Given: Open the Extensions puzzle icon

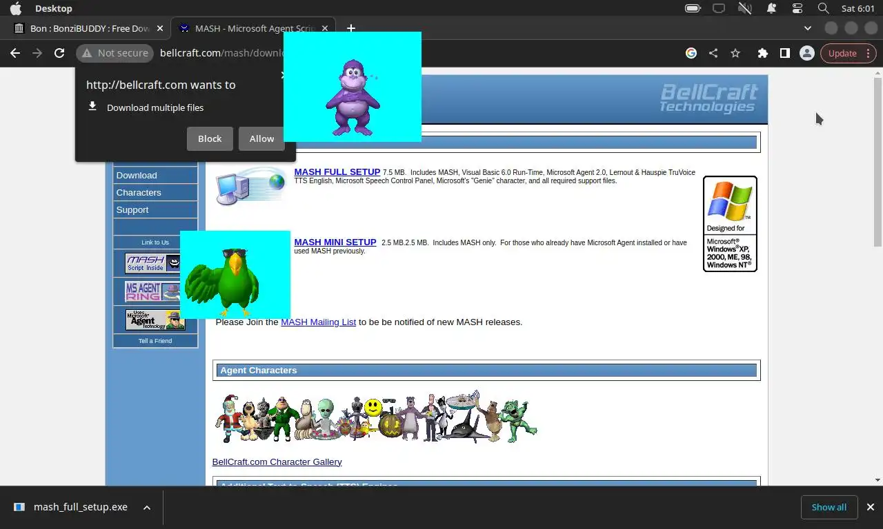Looking at the screenshot, I should pos(762,53).
